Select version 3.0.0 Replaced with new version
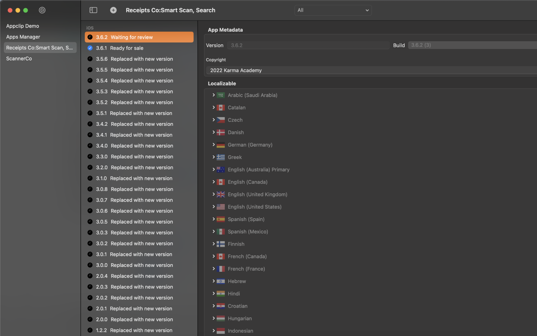Screen dimensions: 537x336 point(139,265)
